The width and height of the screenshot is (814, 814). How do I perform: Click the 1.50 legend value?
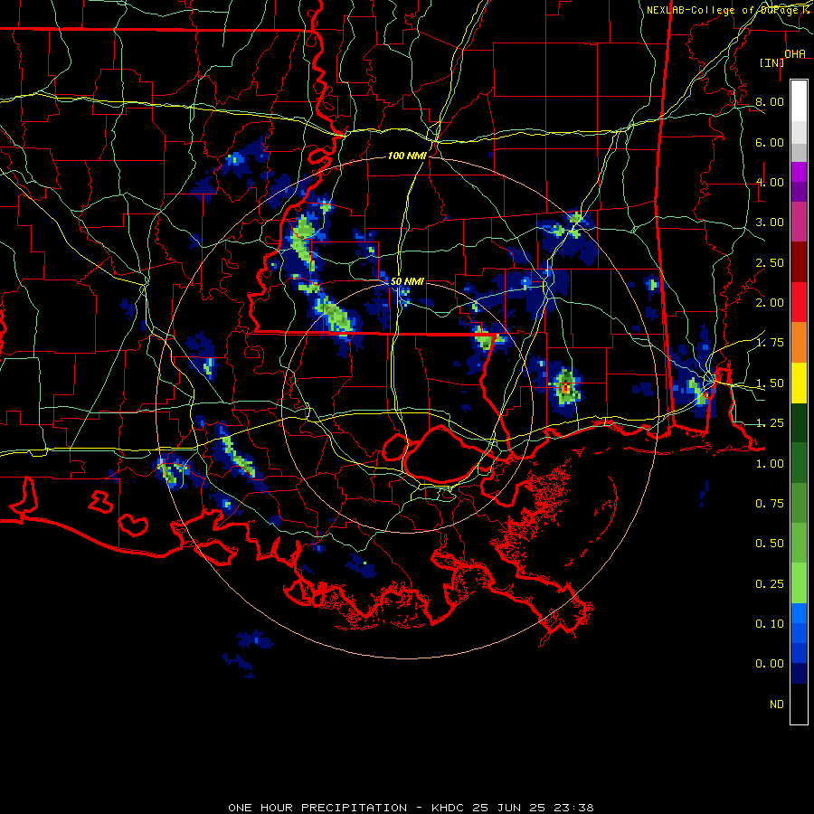point(770,383)
